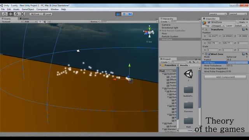This screenshot has height=140, width=249.
Task: Click the Hierarchy search field
Action: point(185,22)
